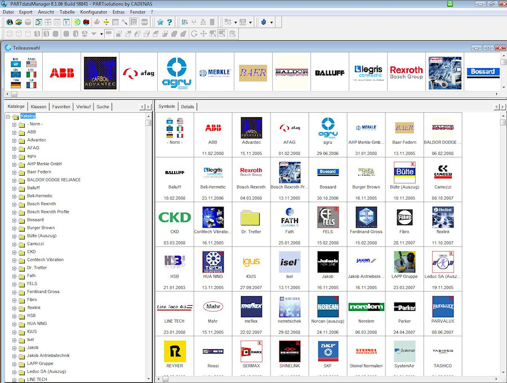Screen dimensions: 507x383
Task: Open the dropdown arrow beside the blue cube
Action: (272, 23)
